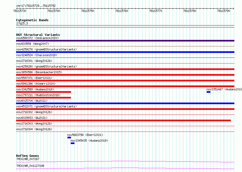Image resolution: width=242 pixels, height=172 pixels.
Task: Open esv2716303 (Wong2012b) variant
Action: point(34,123)
